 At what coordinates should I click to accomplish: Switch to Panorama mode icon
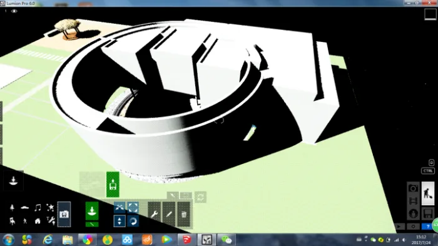coord(413,213)
